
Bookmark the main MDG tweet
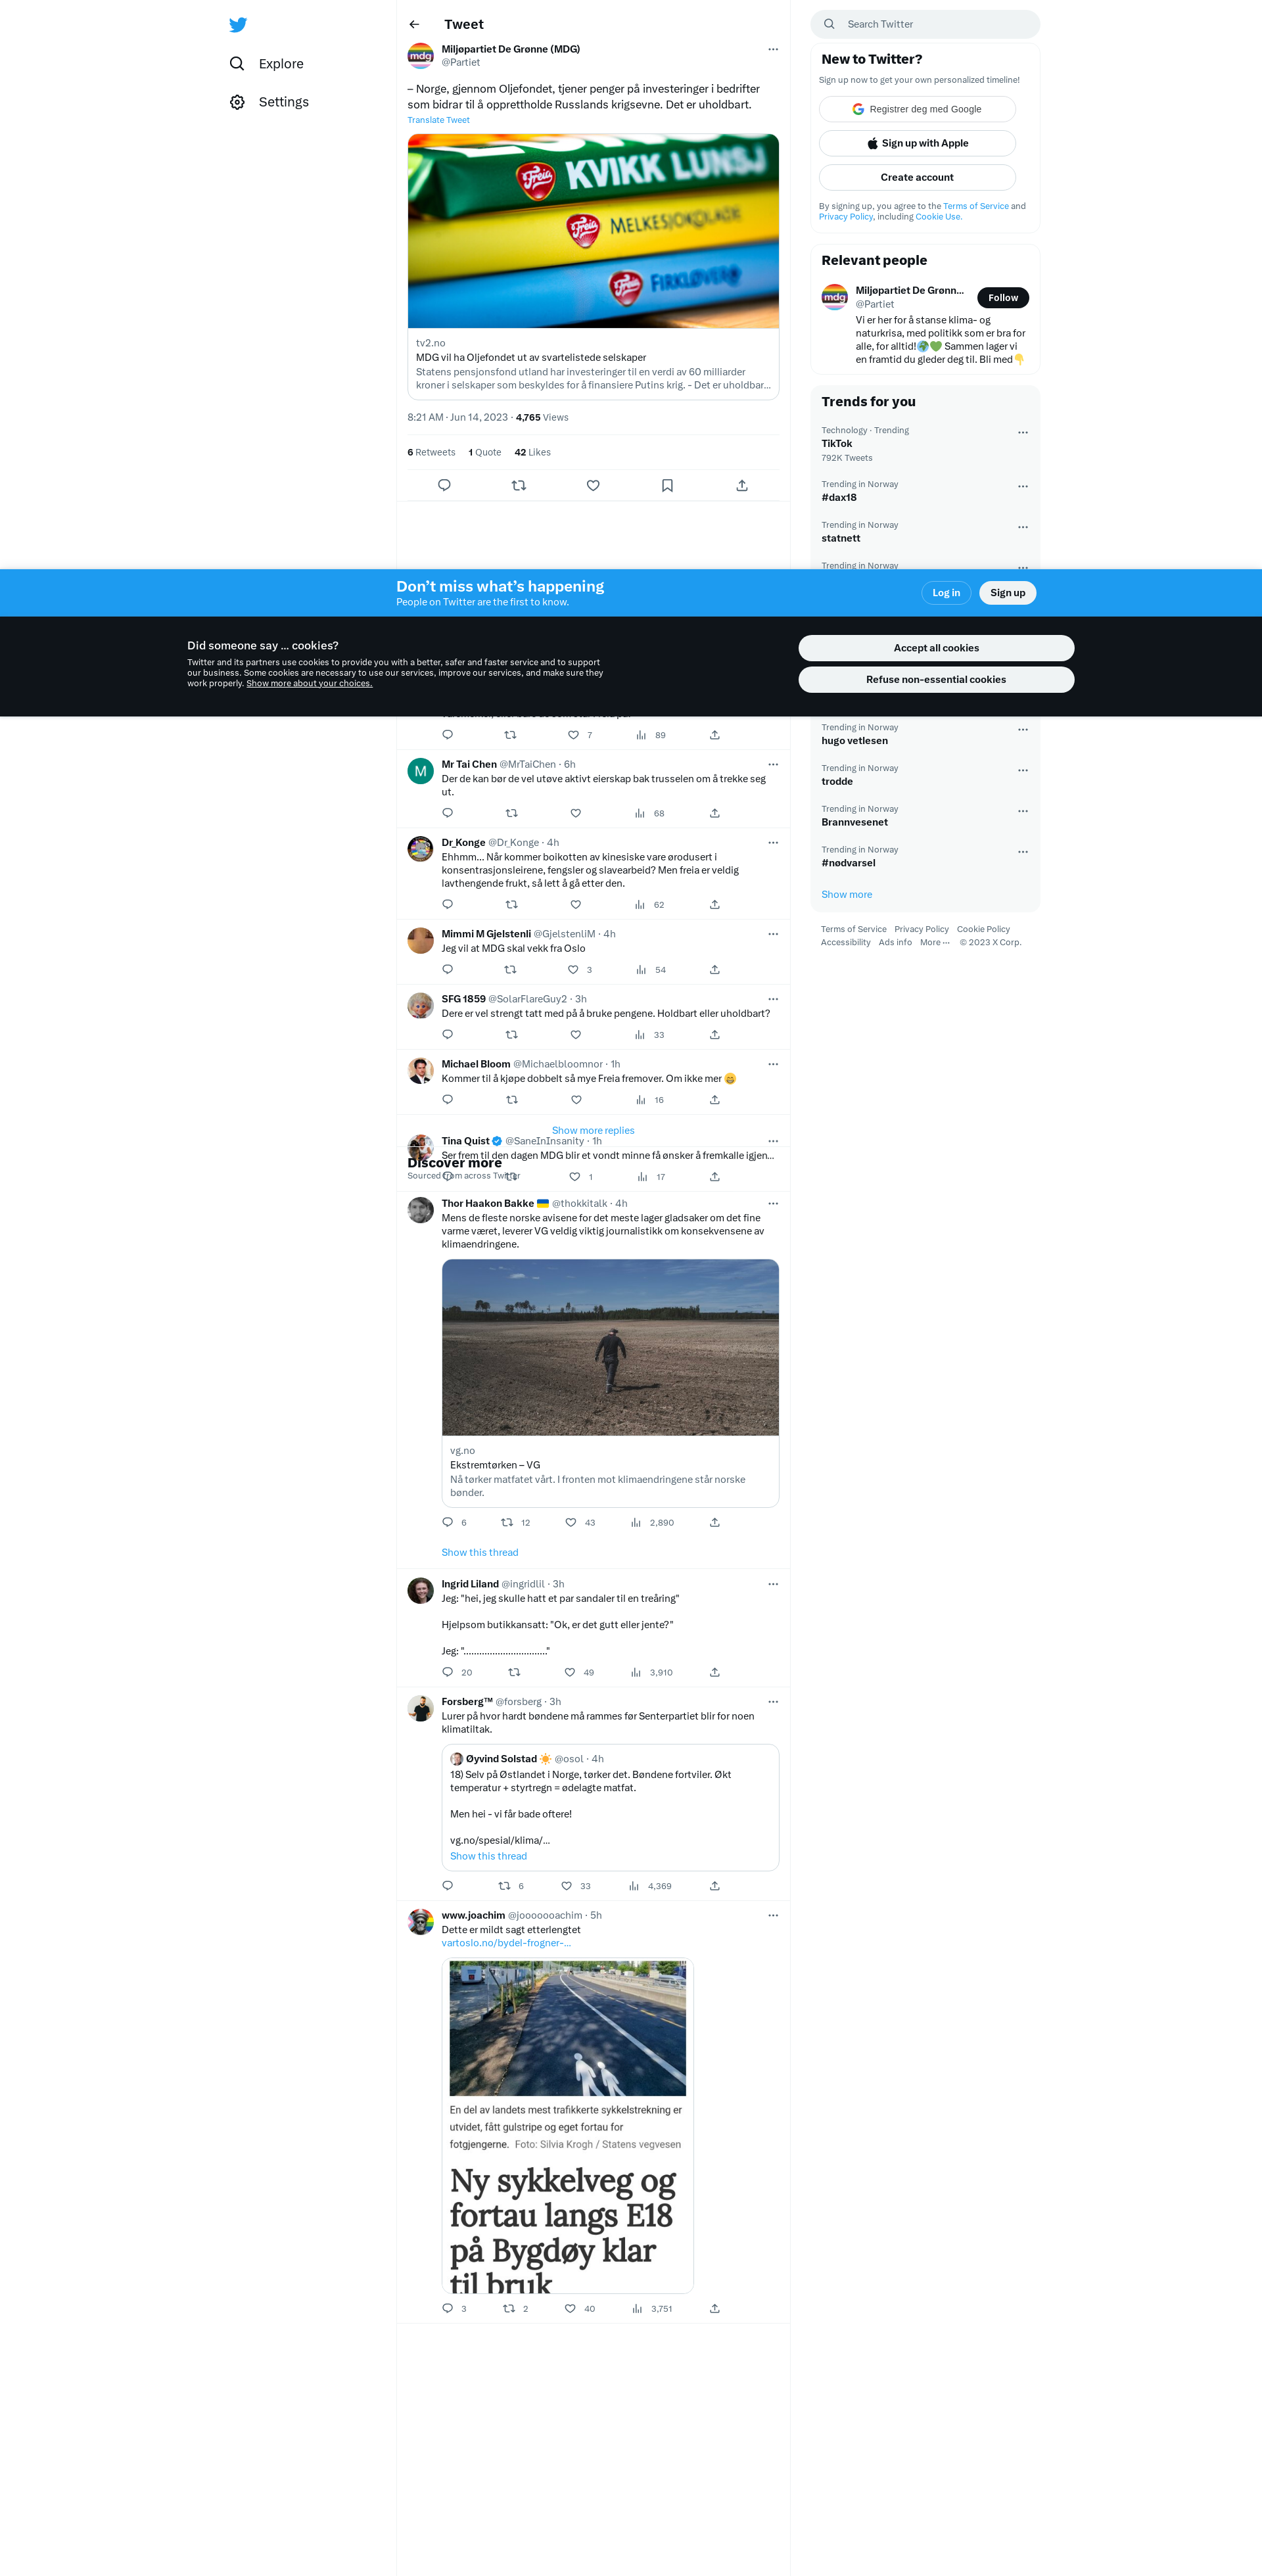667,485
